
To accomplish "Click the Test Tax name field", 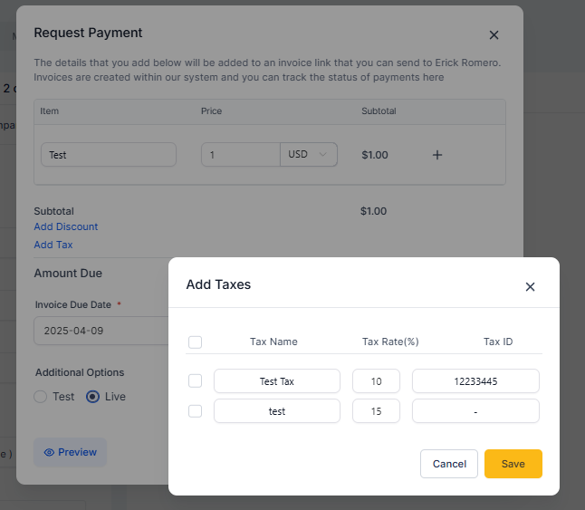I will tap(277, 380).
